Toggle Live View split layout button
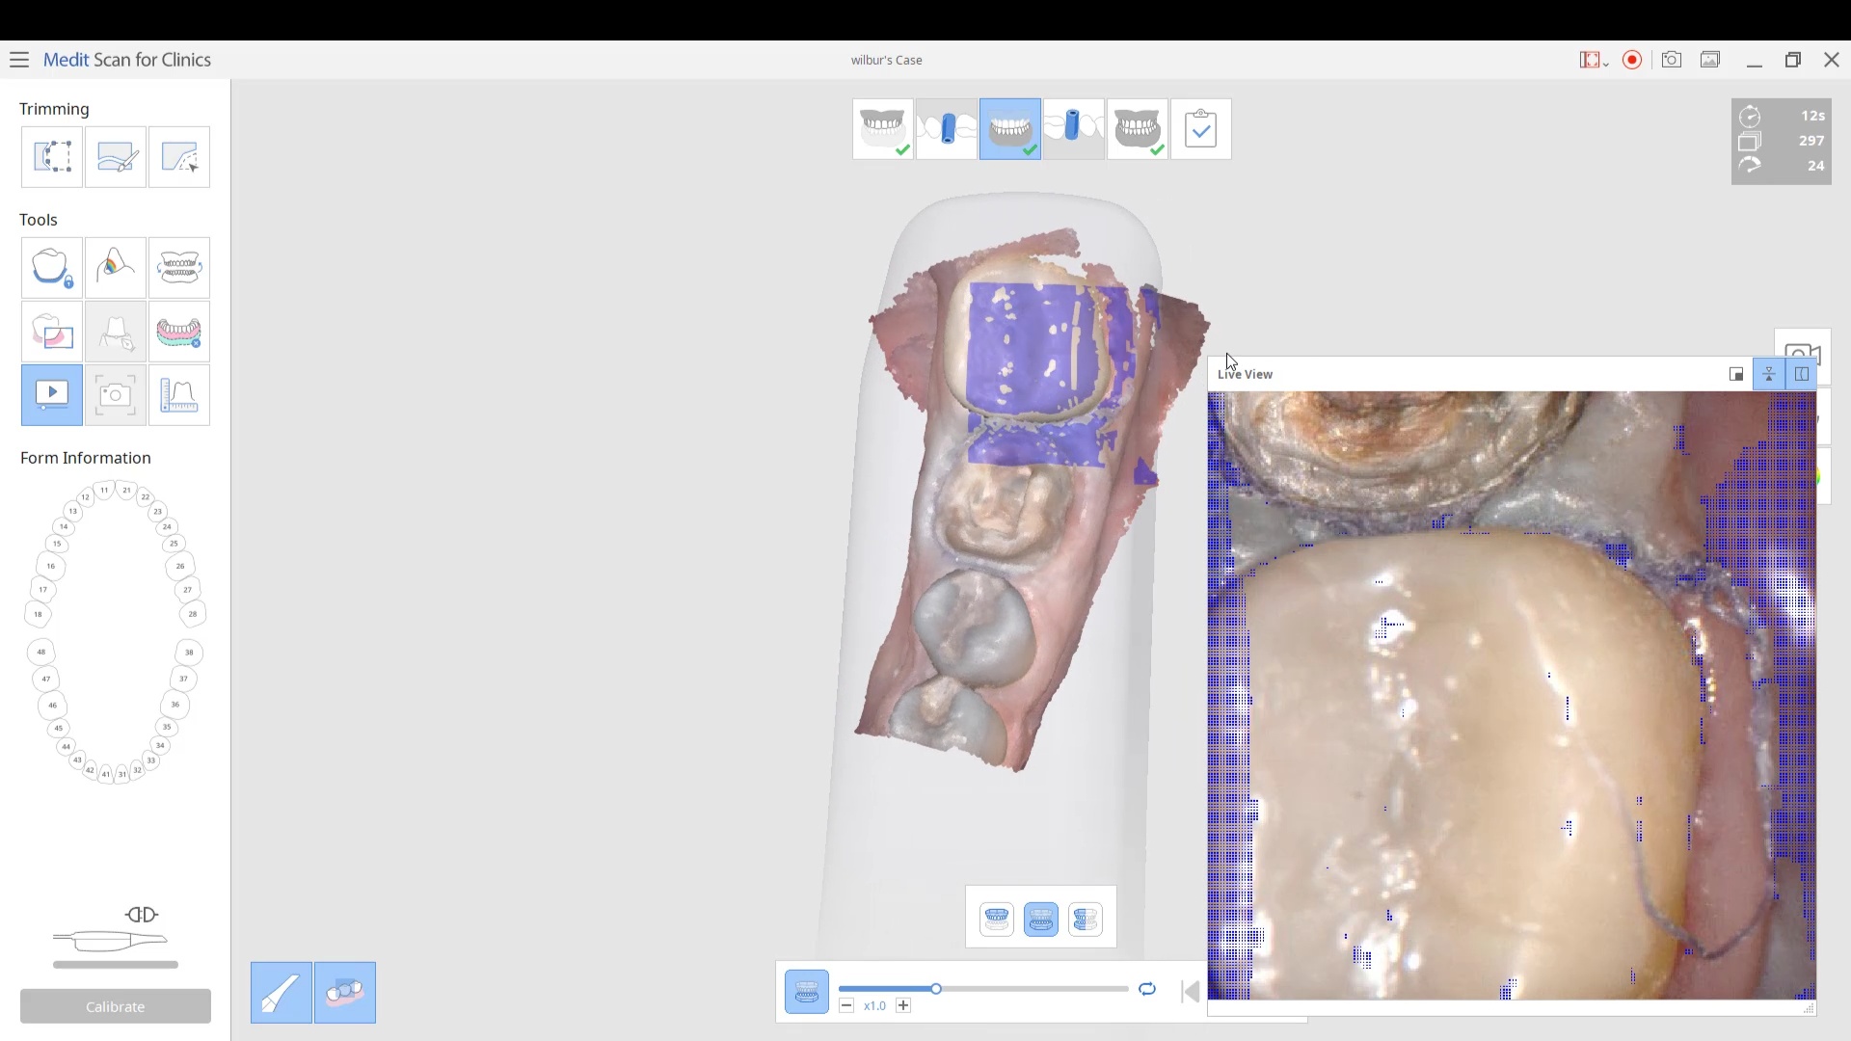 pos(1801,374)
